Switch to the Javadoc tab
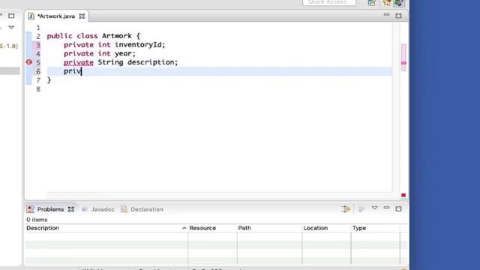The height and width of the screenshot is (270, 480). point(103,209)
